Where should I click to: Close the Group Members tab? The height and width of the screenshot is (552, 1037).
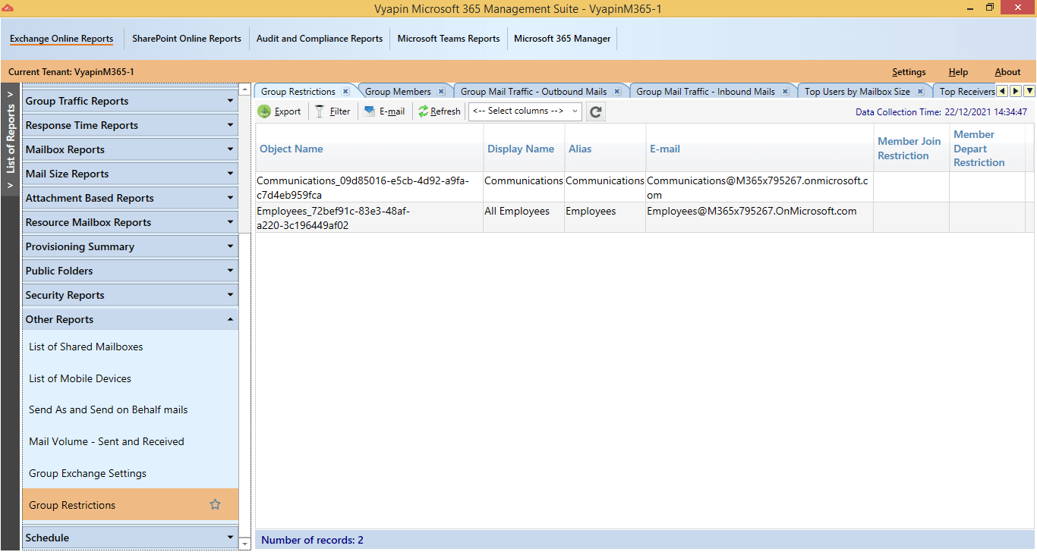tap(441, 91)
